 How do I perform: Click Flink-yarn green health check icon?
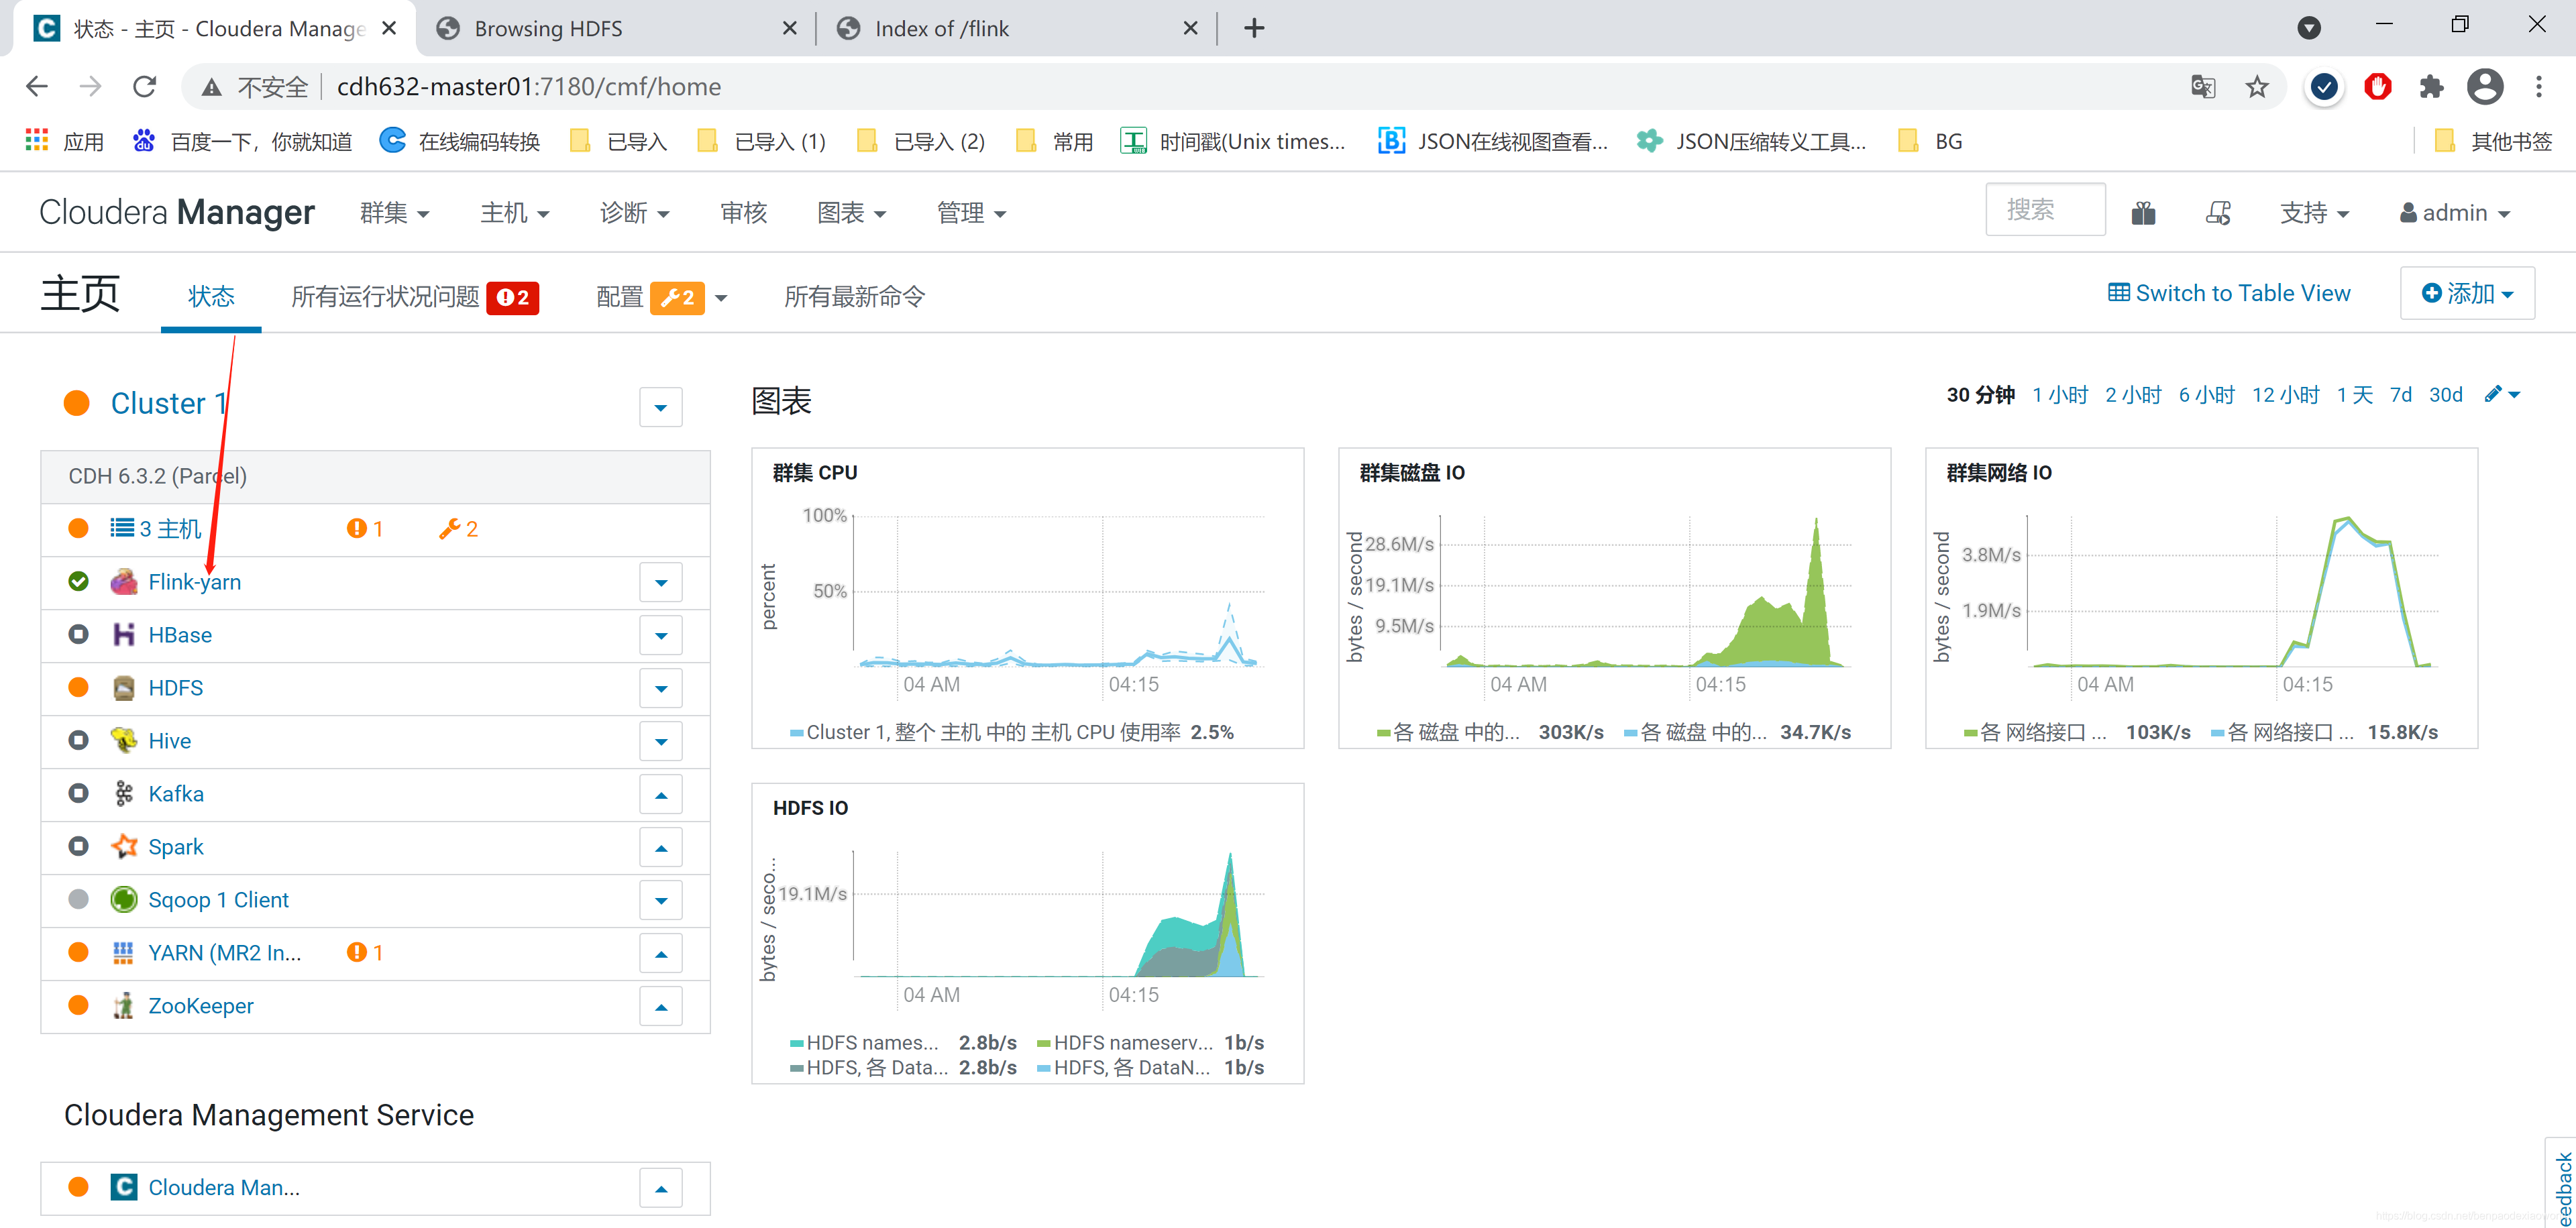tap(78, 582)
